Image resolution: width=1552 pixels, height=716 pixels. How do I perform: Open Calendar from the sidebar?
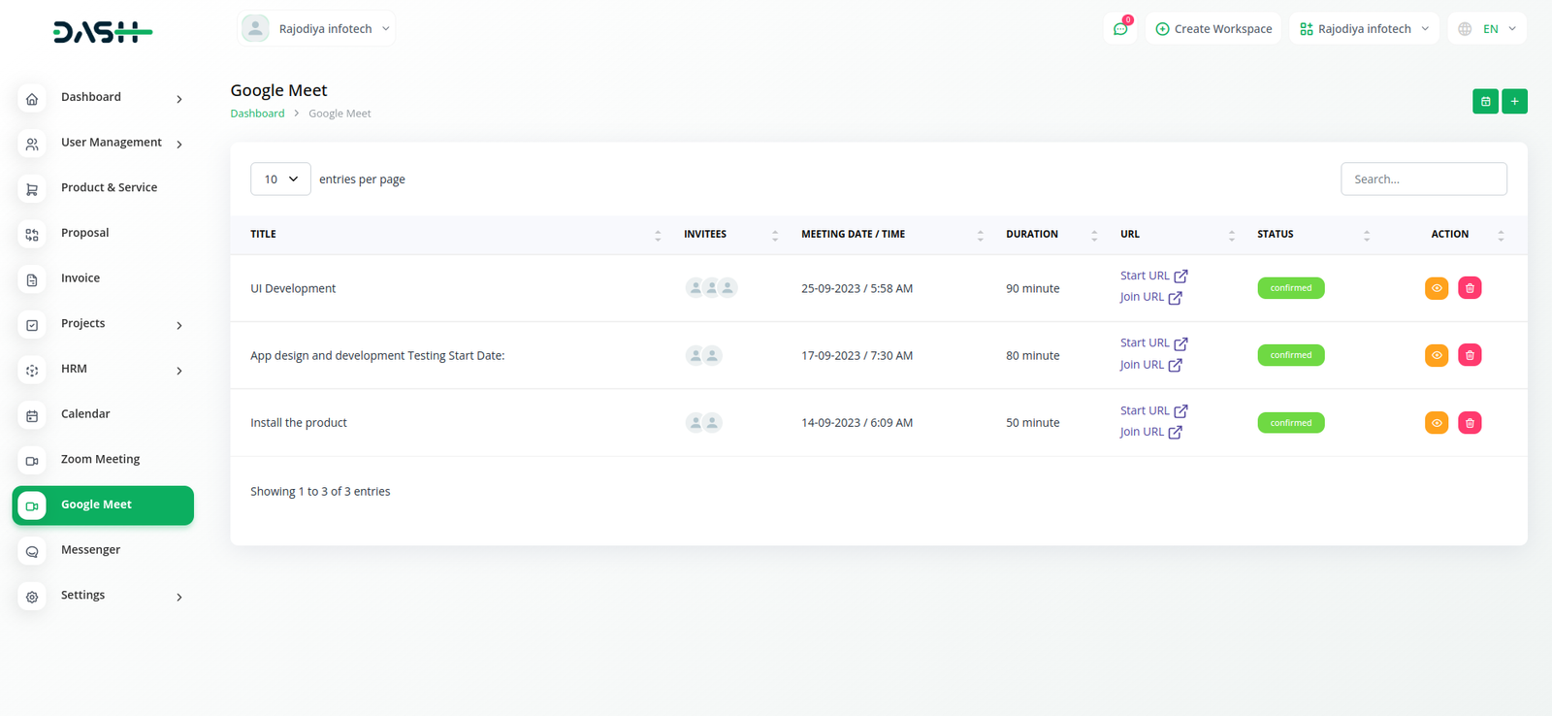point(85,414)
